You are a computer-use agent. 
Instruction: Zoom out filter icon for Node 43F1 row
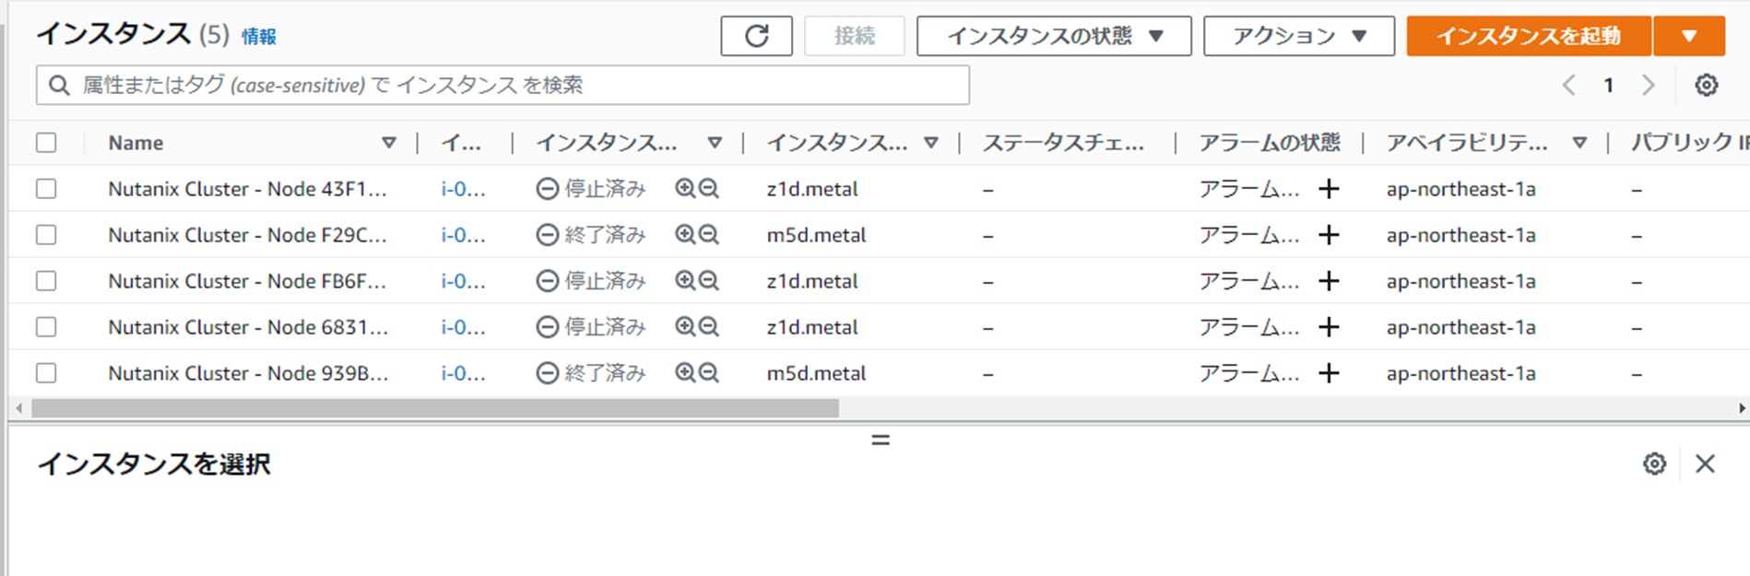(708, 189)
